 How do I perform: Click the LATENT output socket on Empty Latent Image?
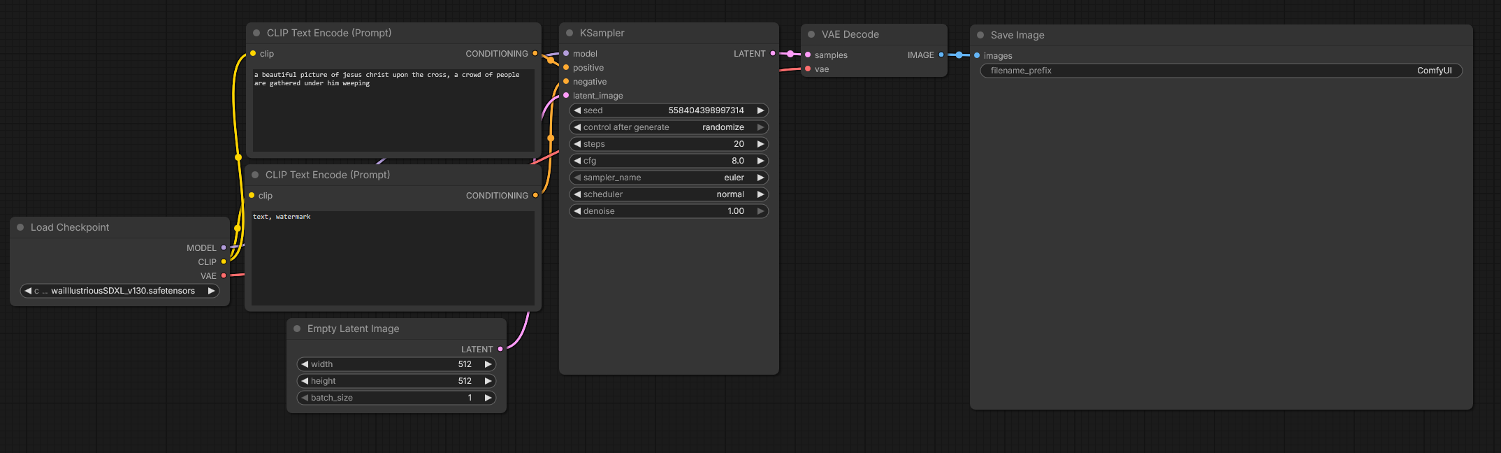click(500, 349)
